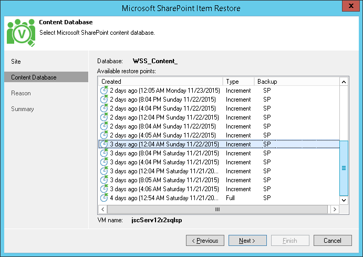Viewport: 363px width, 257px height.
Task: Click the 8:04 PM Sunday restore point icon
Action: tap(104, 100)
